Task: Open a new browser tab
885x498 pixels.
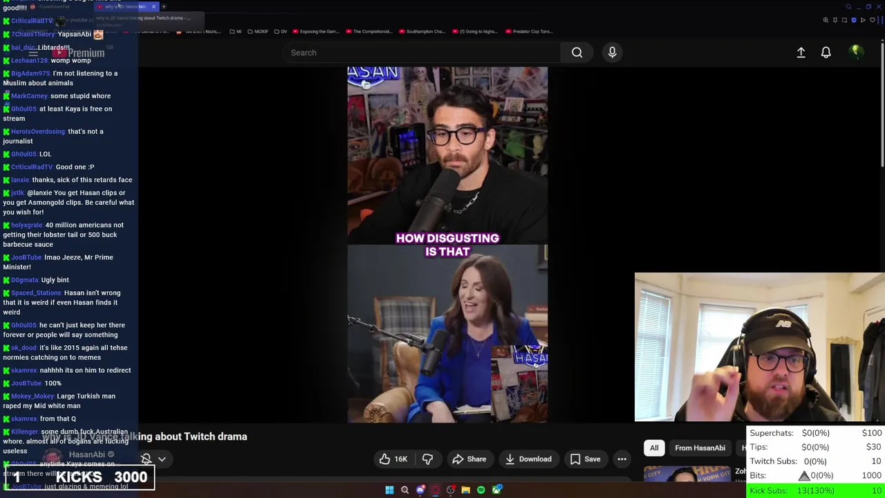Action: pyautogui.click(x=164, y=7)
